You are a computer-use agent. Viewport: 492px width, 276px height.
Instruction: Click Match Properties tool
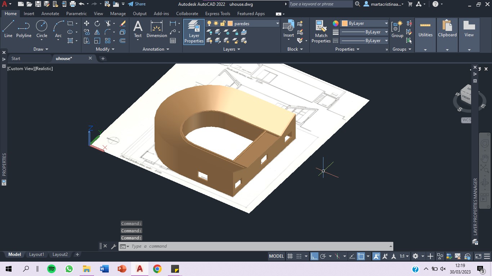click(321, 32)
